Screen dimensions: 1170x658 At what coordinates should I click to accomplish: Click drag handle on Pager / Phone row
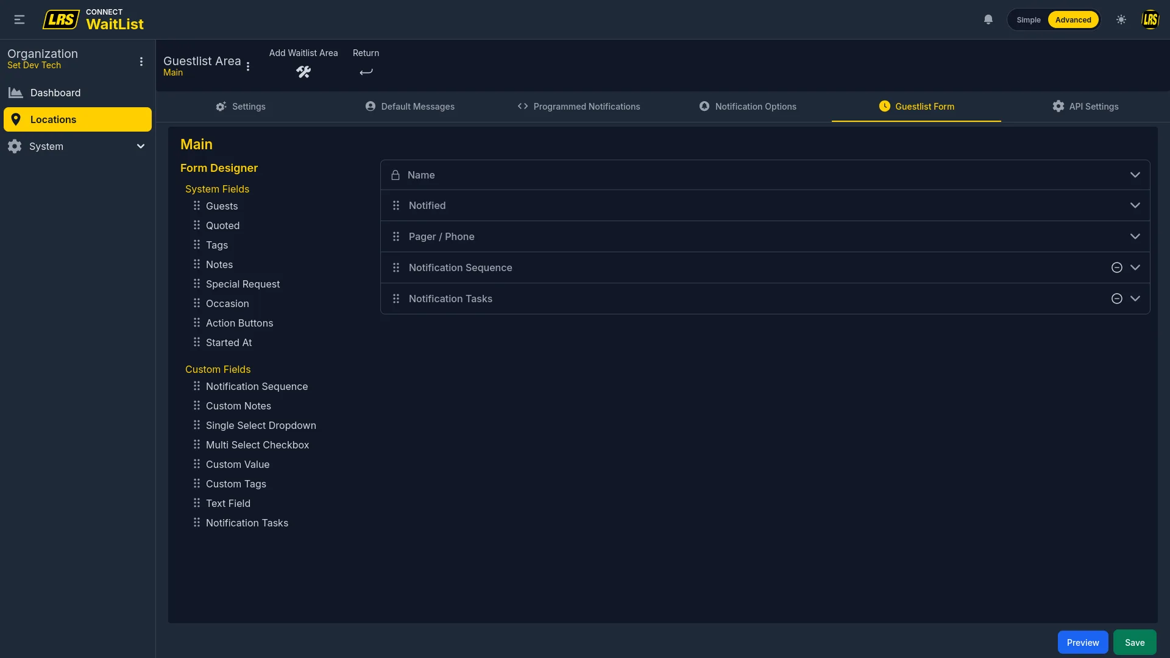pos(396,236)
